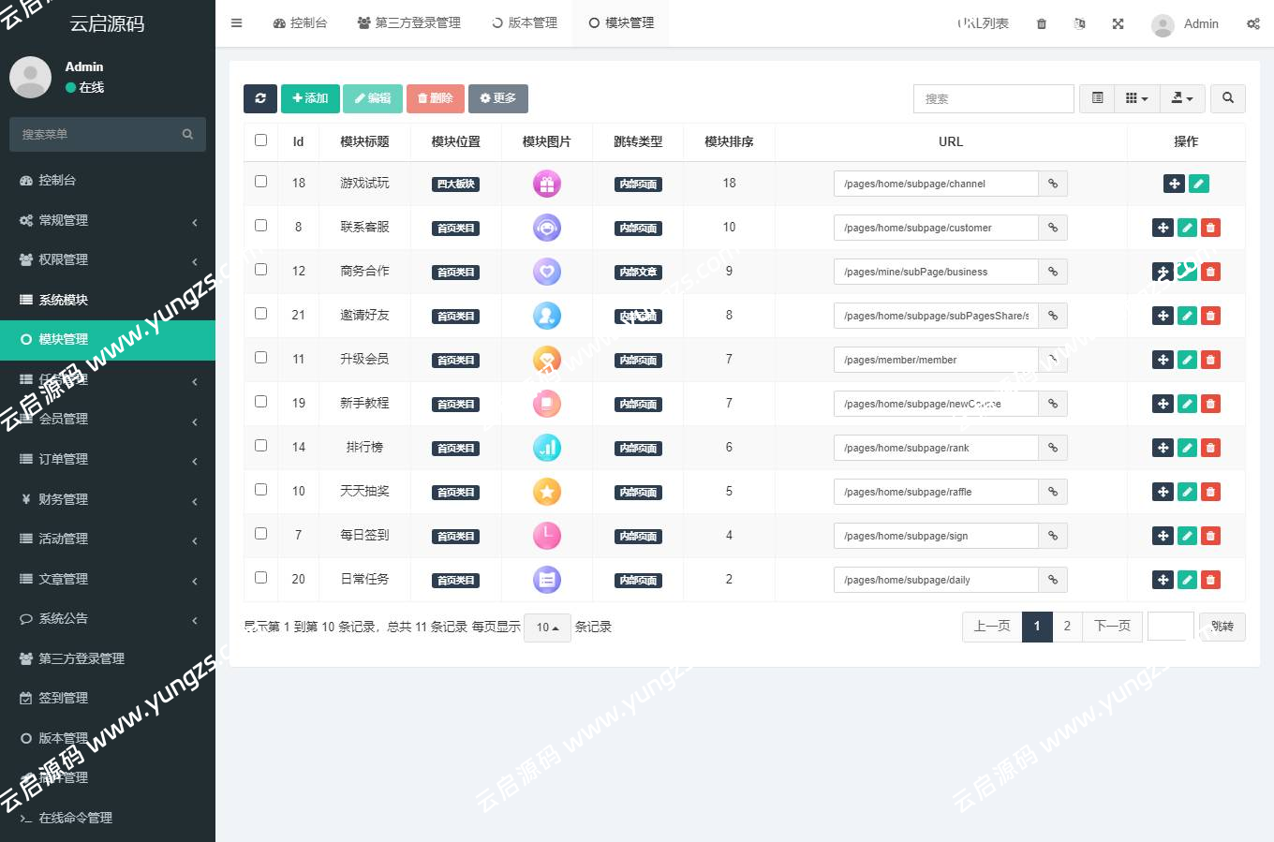Open the export dropdown above the table

click(1182, 98)
